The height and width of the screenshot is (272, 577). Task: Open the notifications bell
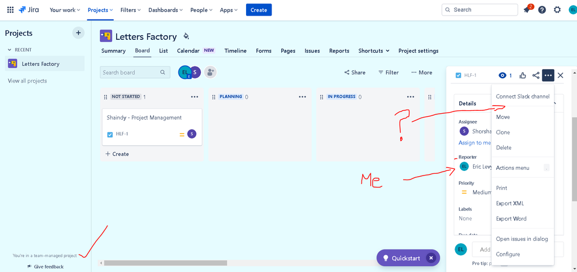tap(527, 10)
